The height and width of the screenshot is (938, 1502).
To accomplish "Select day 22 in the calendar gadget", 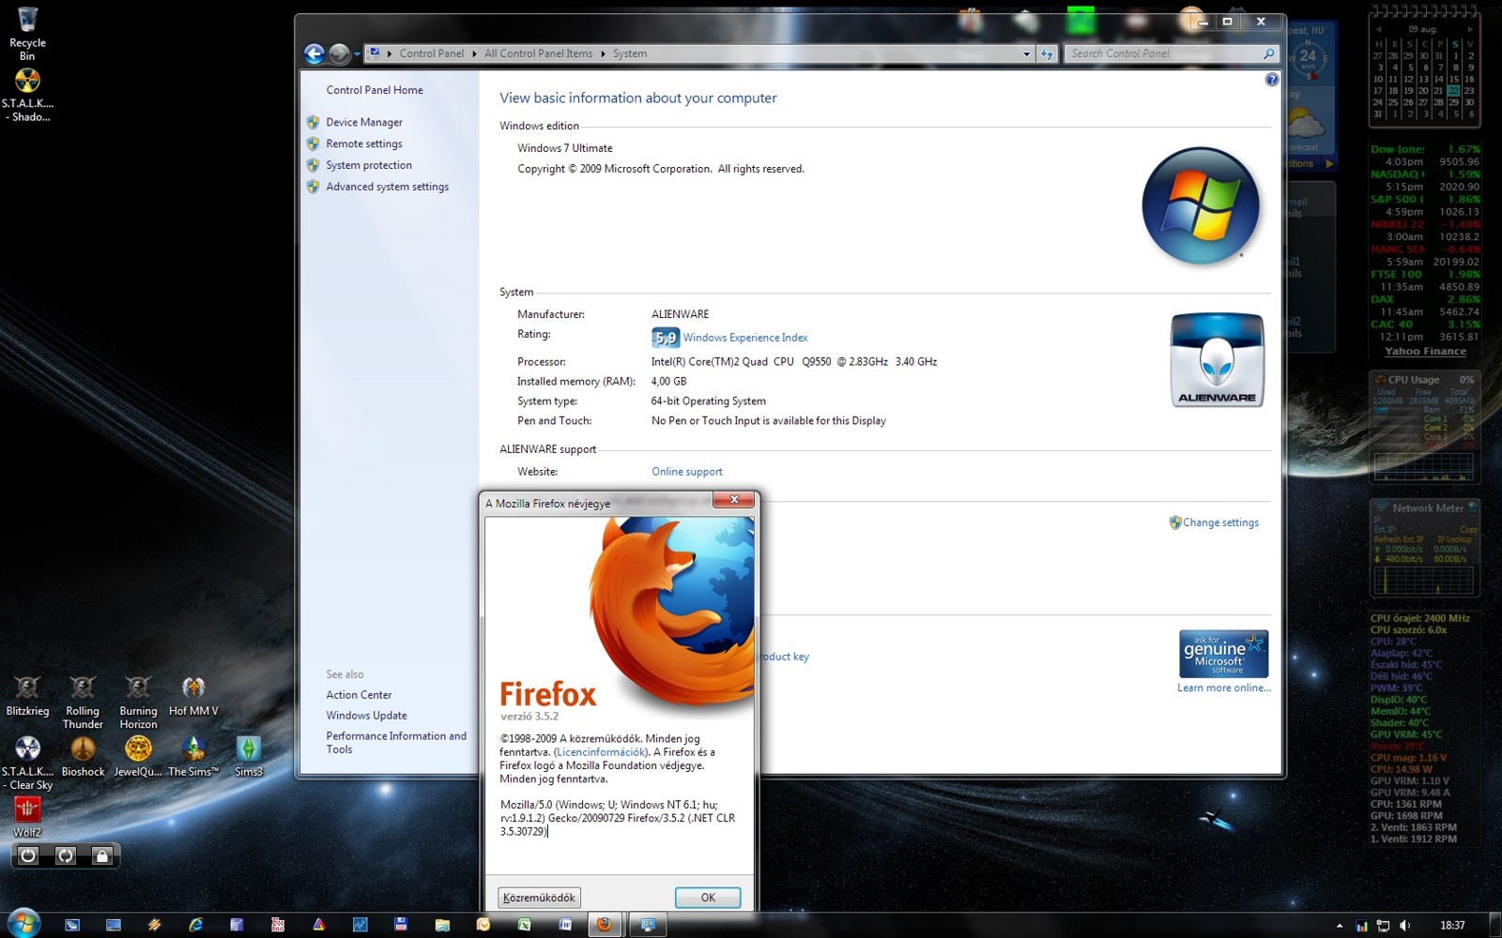I will (1454, 91).
